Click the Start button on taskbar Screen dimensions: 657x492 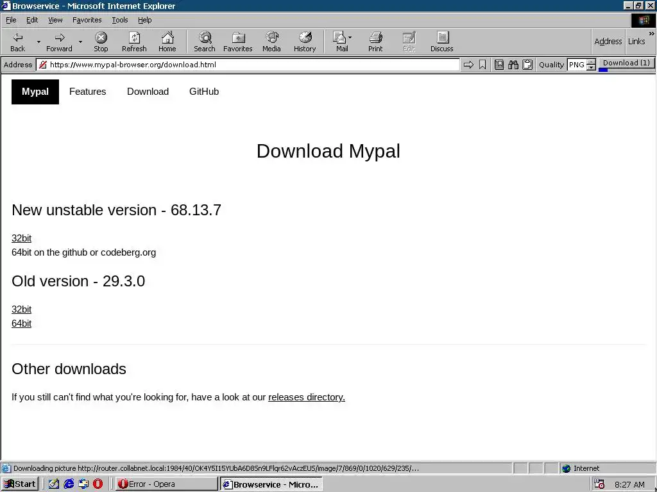[20, 484]
